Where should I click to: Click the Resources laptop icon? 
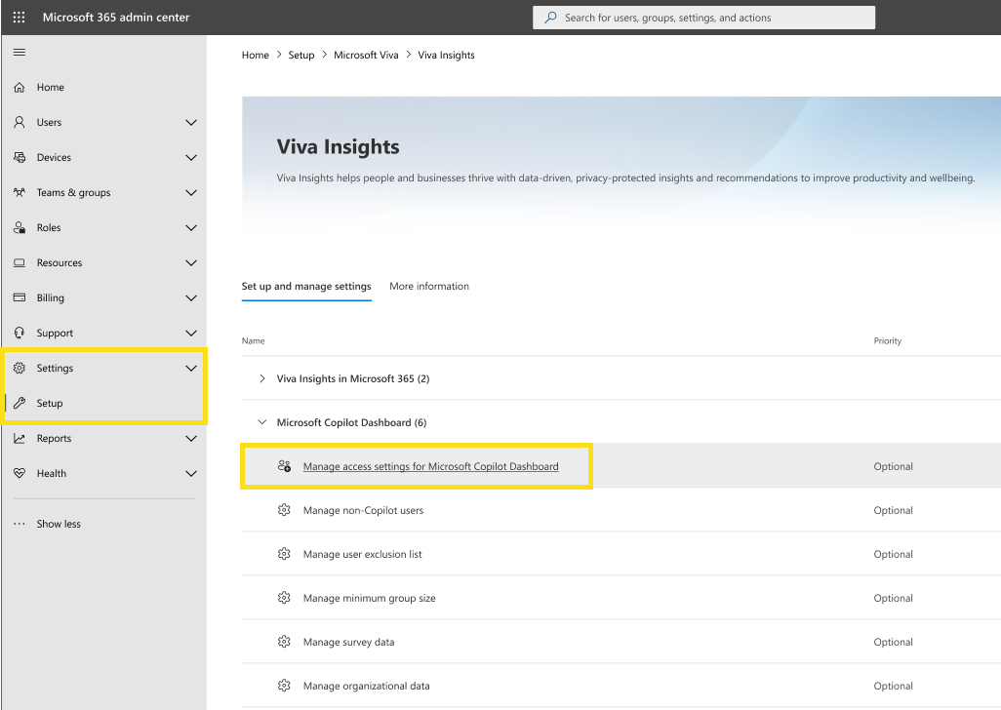click(20, 262)
